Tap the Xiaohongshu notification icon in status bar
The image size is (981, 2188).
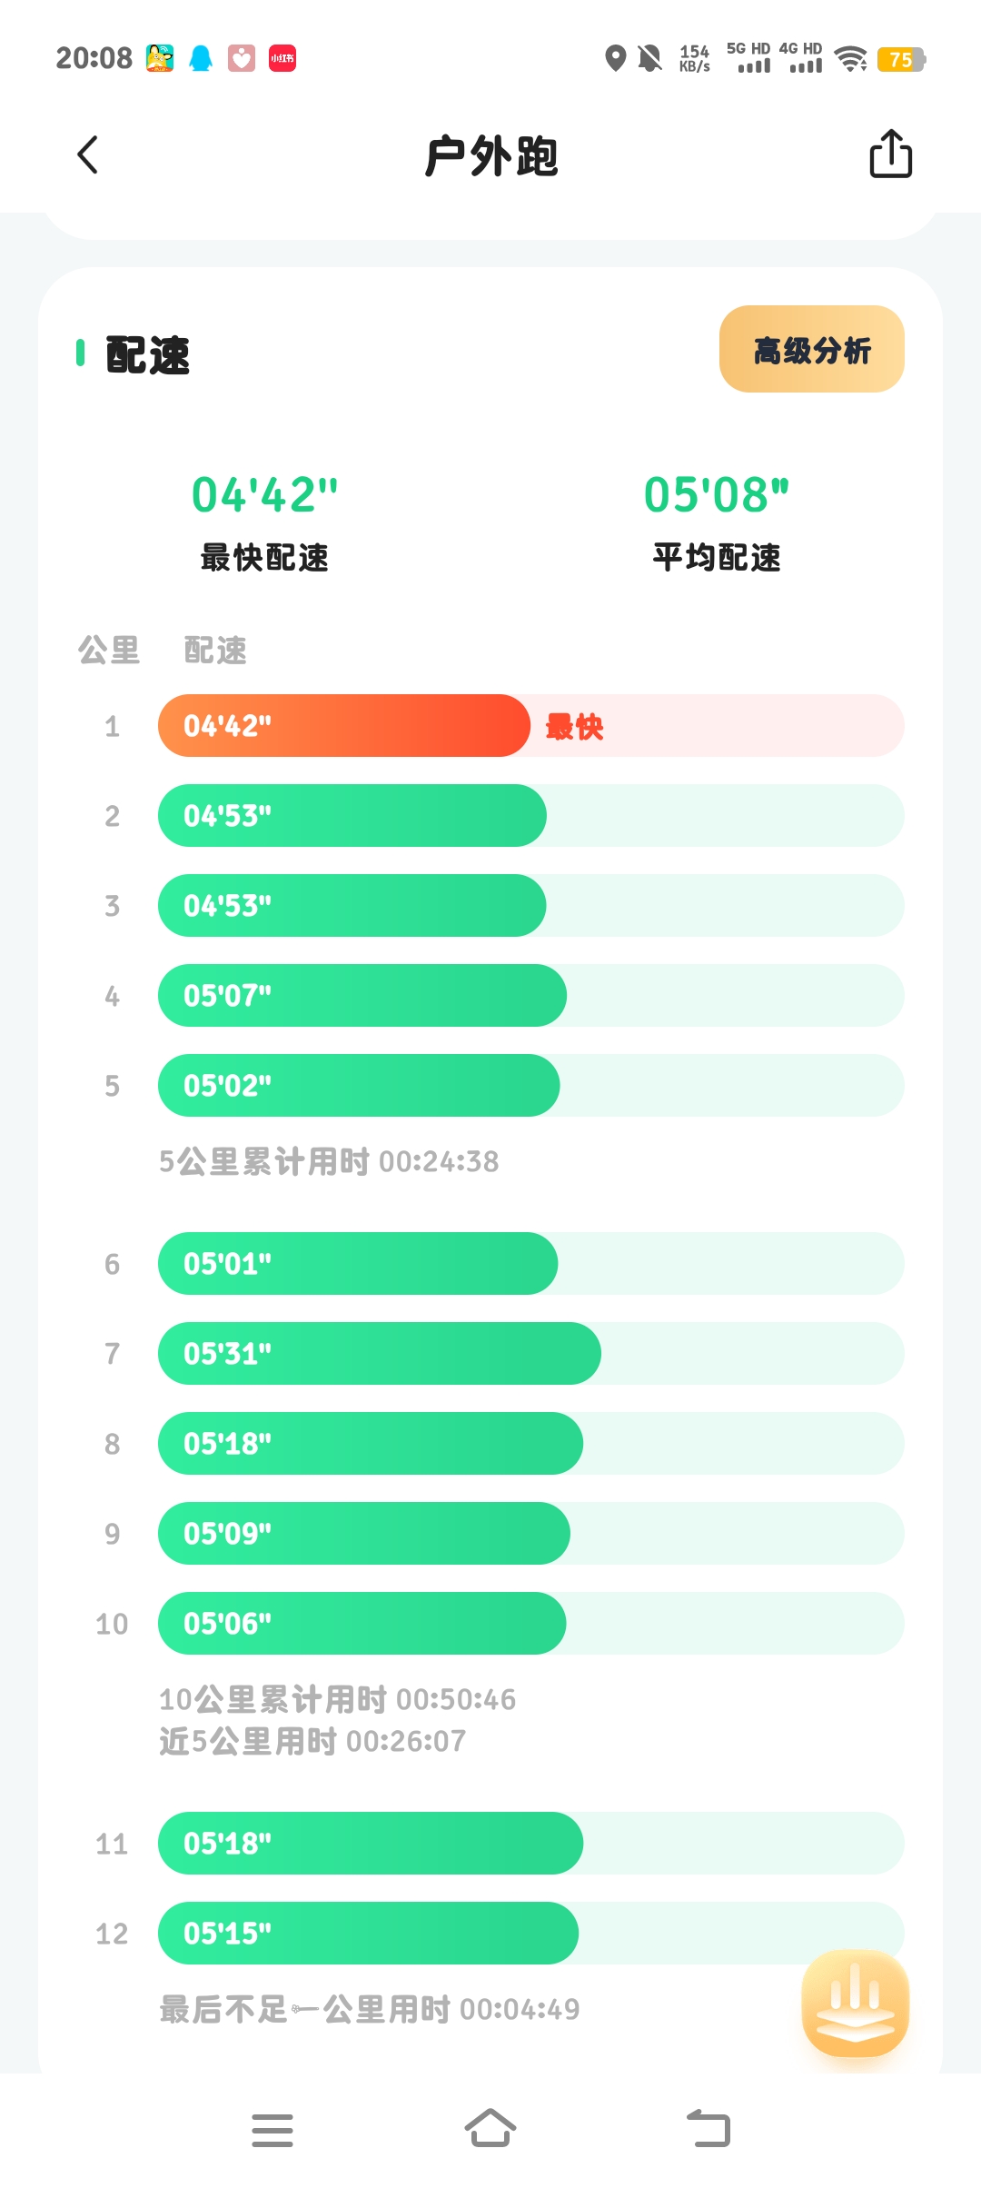[x=282, y=59]
